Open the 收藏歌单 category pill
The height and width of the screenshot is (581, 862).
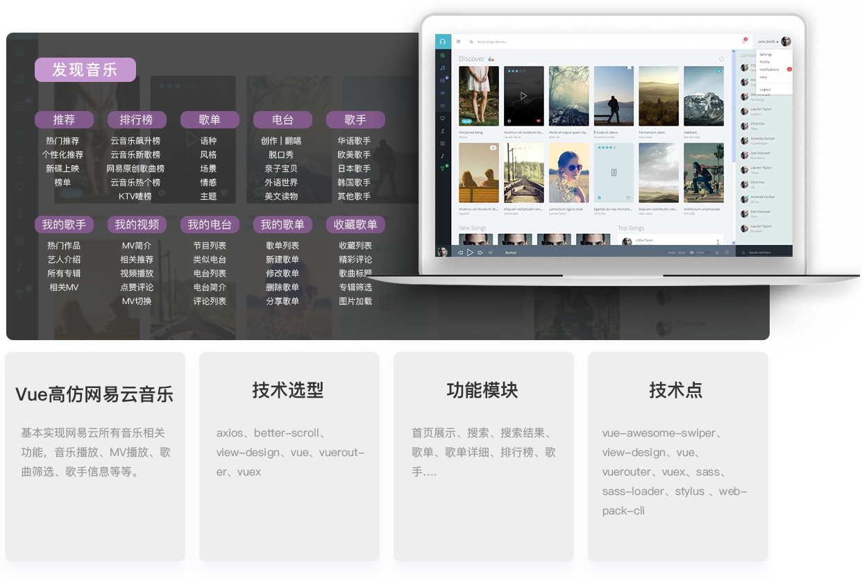click(x=355, y=225)
